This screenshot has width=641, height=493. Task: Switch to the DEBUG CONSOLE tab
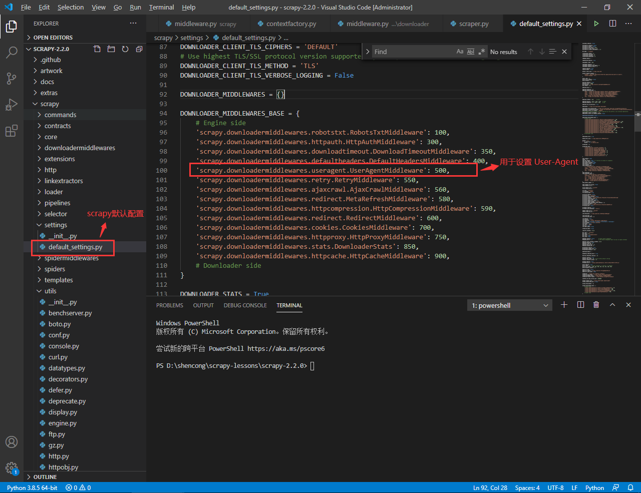(245, 305)
